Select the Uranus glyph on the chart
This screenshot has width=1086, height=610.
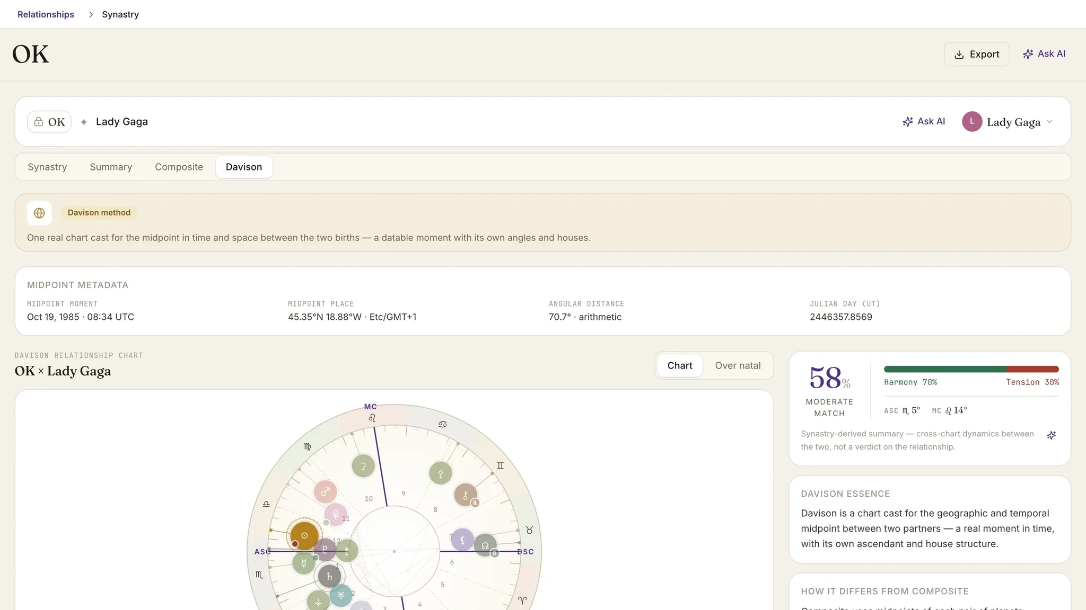pyautogui.click(x=341, y=595)
